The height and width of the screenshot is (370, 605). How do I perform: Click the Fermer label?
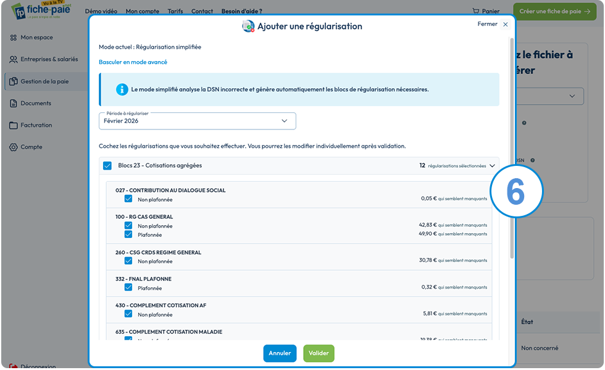coord(487,24)
